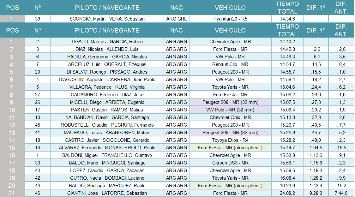This screenshot has height=197, width=355.
Task: Select 'CIANTINI, Jose LATORRE, Sebastian'
Action: tap(107, 194)
